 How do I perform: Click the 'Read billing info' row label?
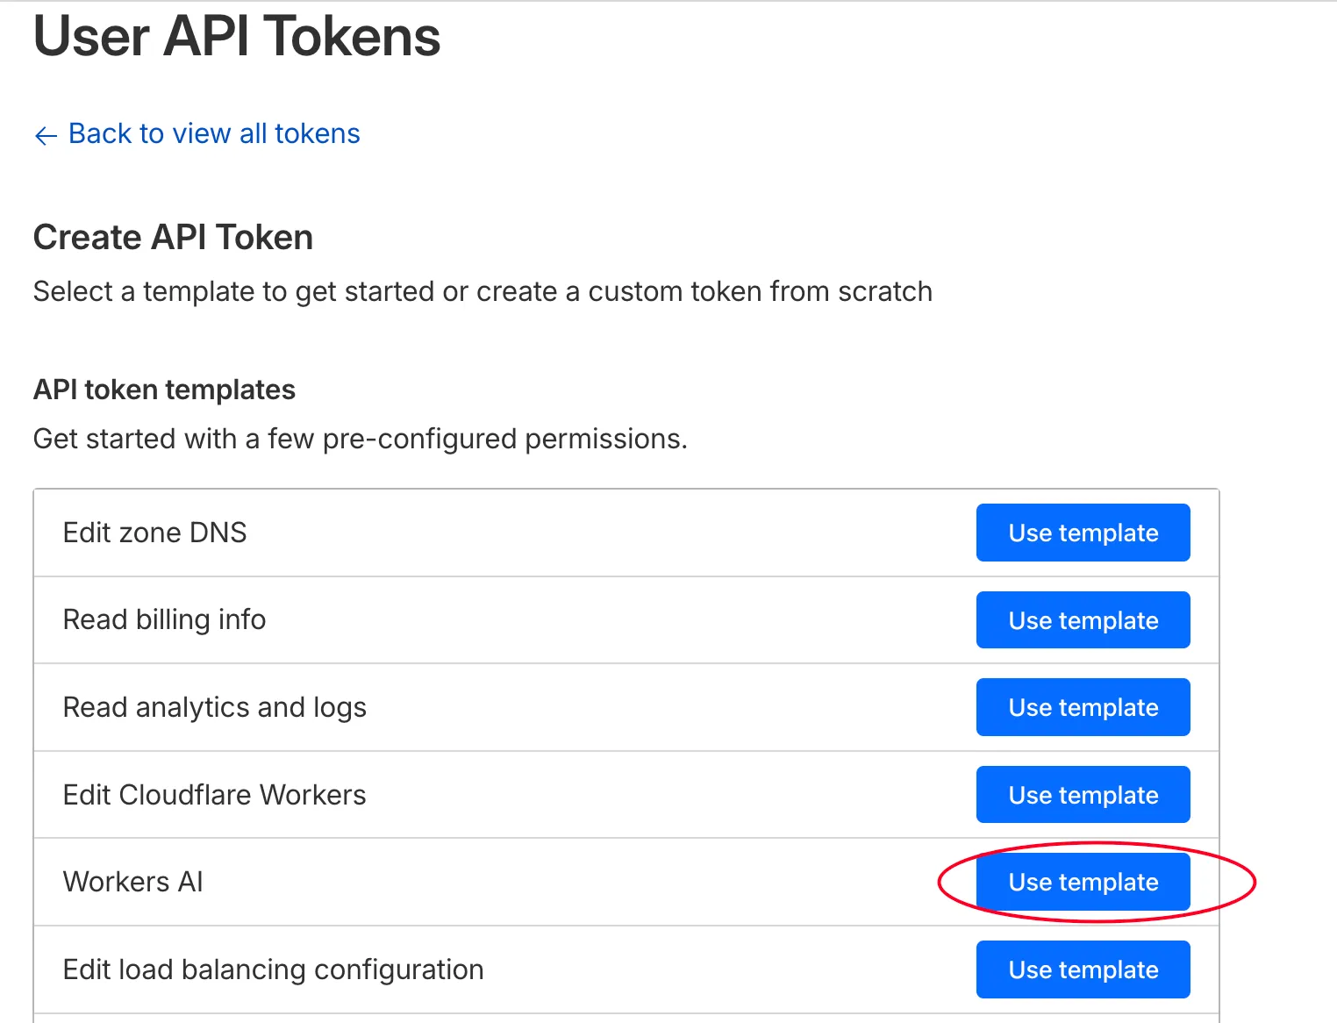(x=164, y=620)
